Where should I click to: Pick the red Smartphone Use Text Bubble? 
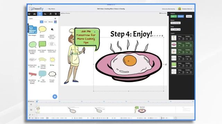click(33, 74)
